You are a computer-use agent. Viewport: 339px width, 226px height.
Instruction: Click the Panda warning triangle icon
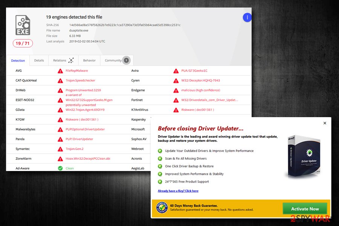pyautogui.click(x=60, y=139)
